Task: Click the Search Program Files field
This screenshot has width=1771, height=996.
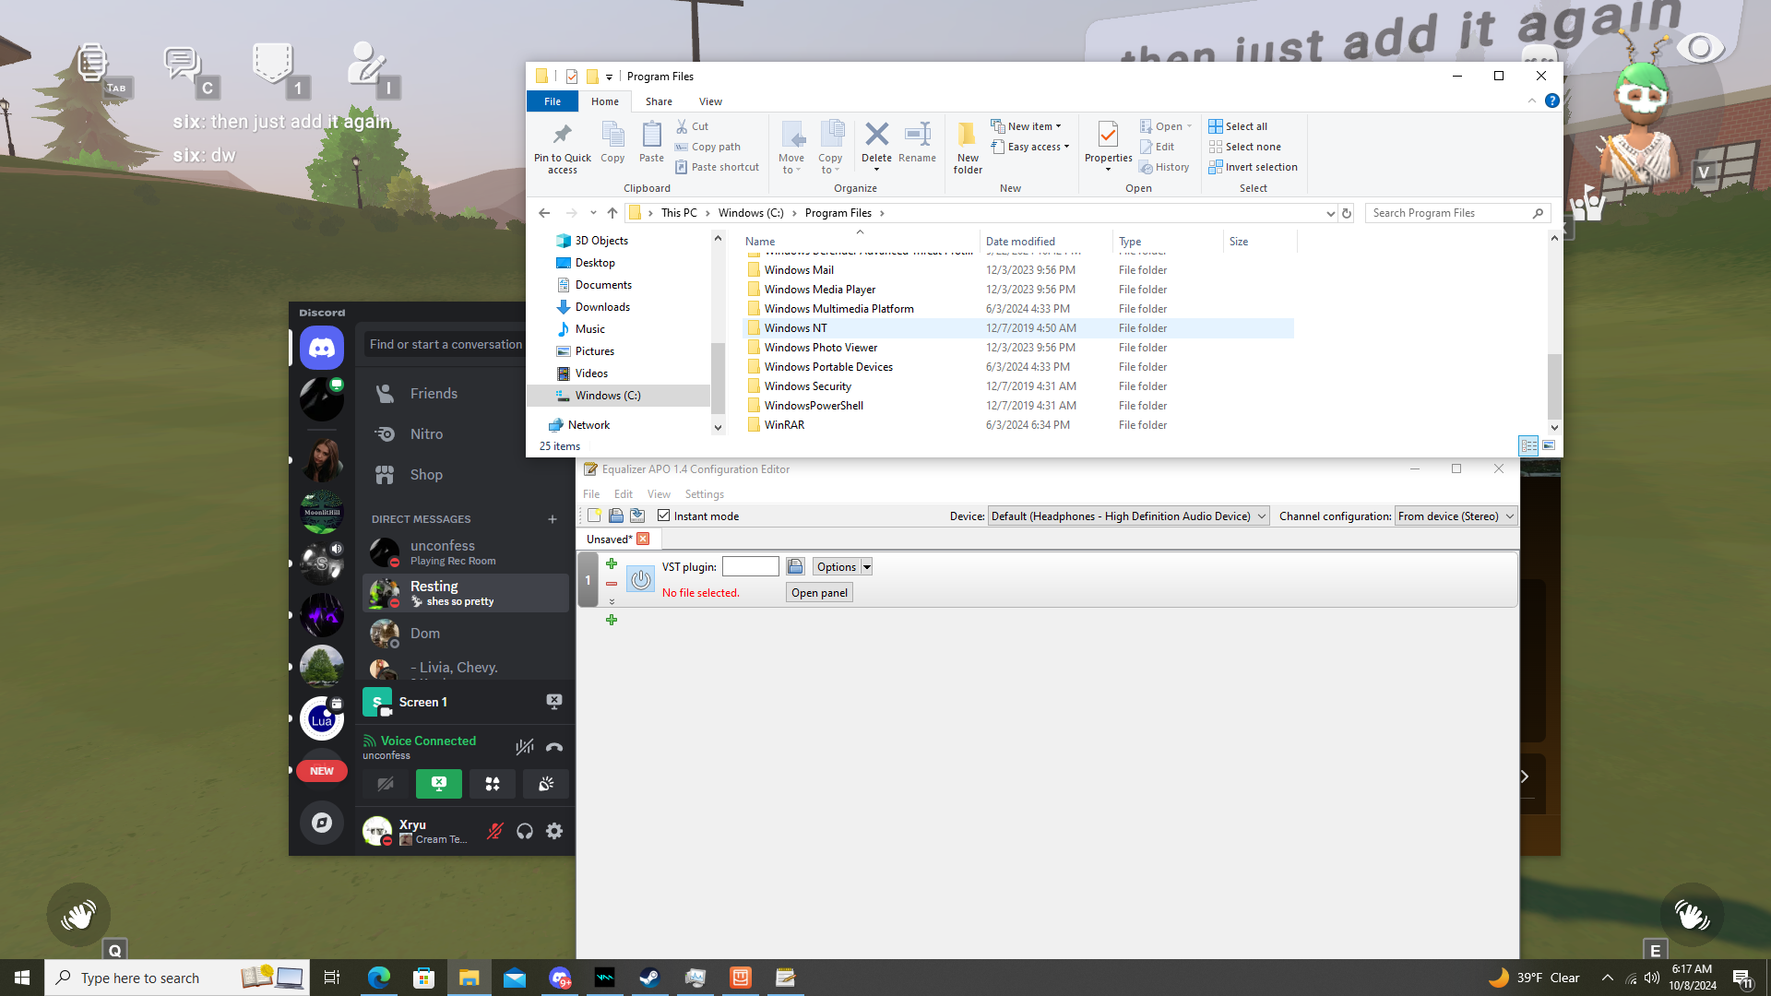Action: pos(1448,213)
